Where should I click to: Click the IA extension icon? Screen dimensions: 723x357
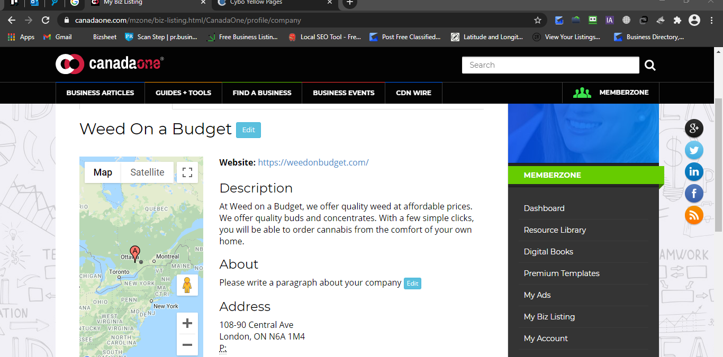point(609,20)
